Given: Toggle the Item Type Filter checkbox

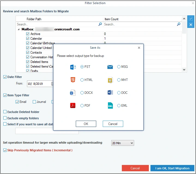Looking at the screenshot, I should [5, 95].
